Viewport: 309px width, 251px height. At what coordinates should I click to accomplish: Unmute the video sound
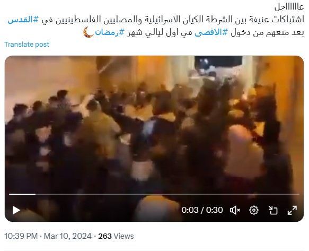point(235,210)
